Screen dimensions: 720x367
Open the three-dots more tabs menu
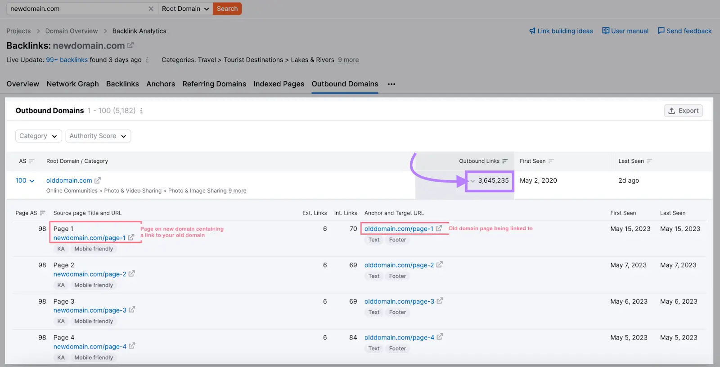[x=391, y=84]
